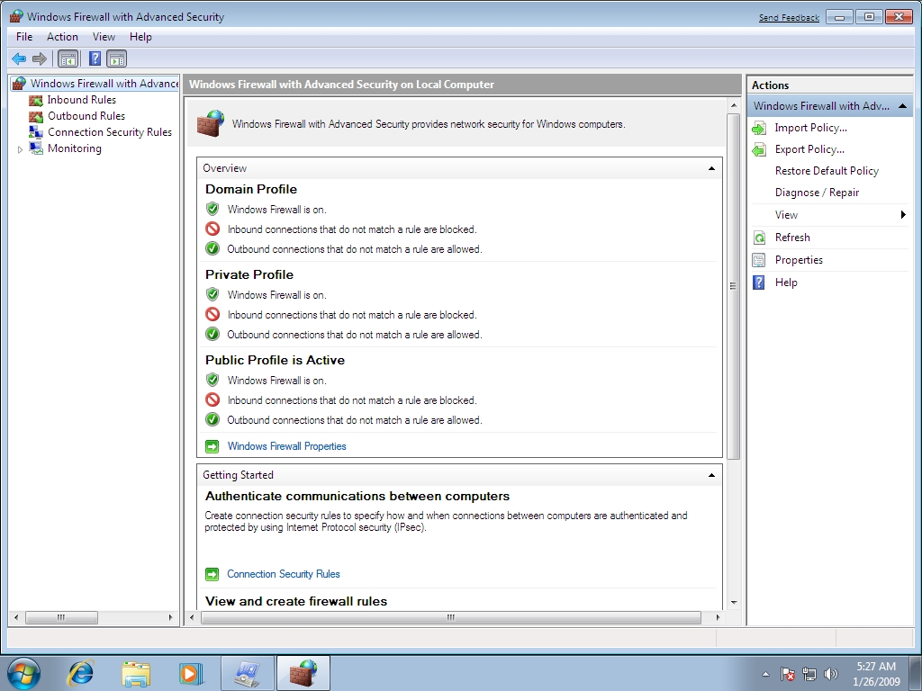The width and height of the screenshot is (922, 691).
Task: Click the Refresh action
Action: point(792,238)
